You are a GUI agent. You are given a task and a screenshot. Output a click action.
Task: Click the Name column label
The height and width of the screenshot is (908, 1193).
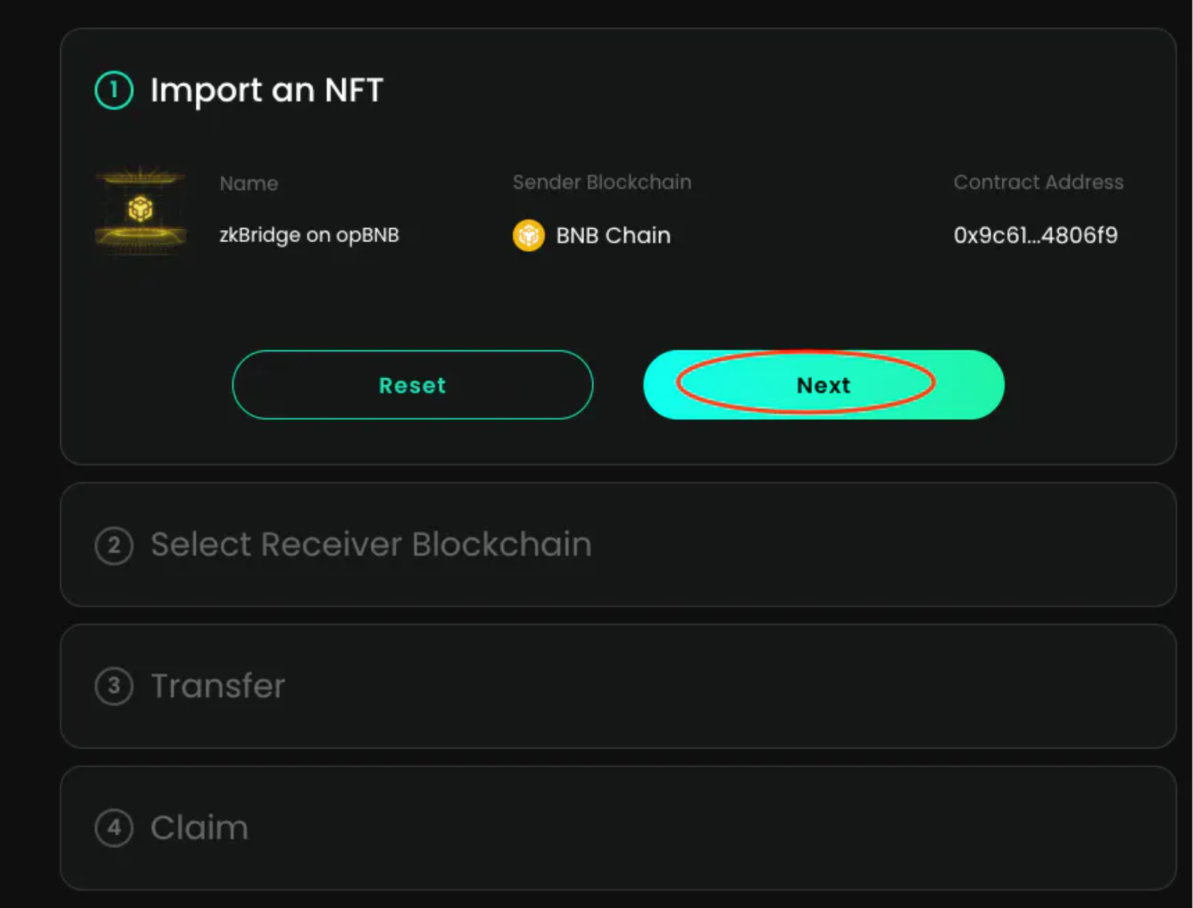[x=249, y=184]
